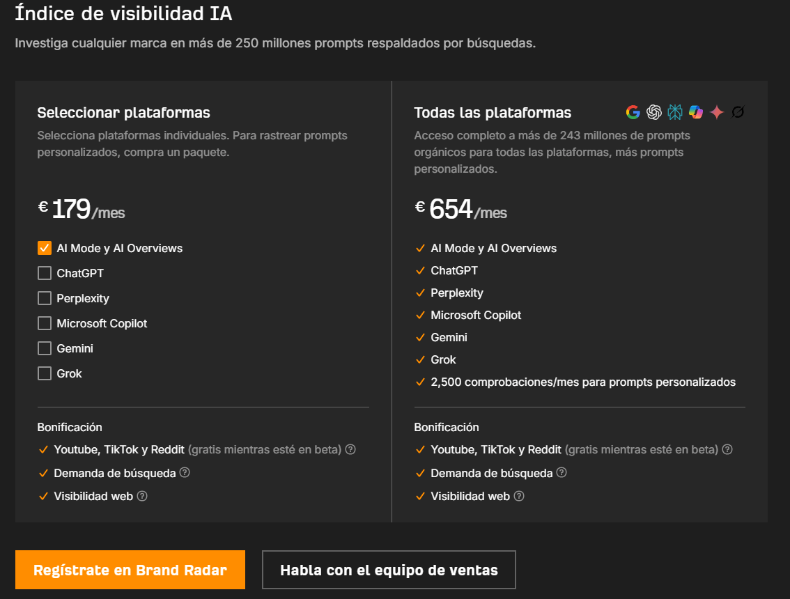Tick the Perplexity checkbox
Screen dimensions: 790x599
[45, 298]
